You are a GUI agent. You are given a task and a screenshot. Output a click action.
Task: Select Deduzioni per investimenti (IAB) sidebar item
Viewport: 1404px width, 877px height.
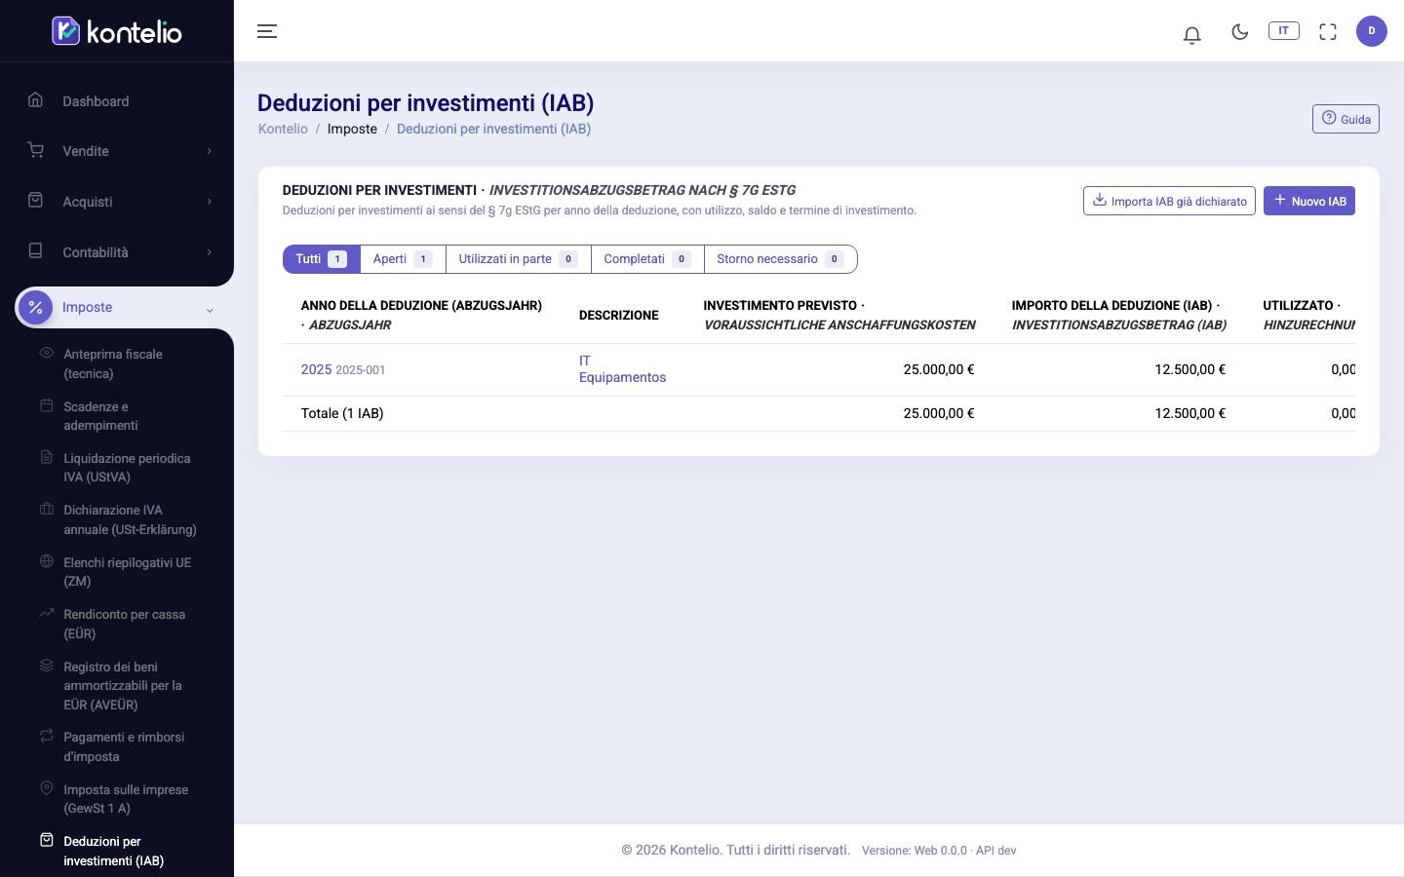[x=113, y=851]
